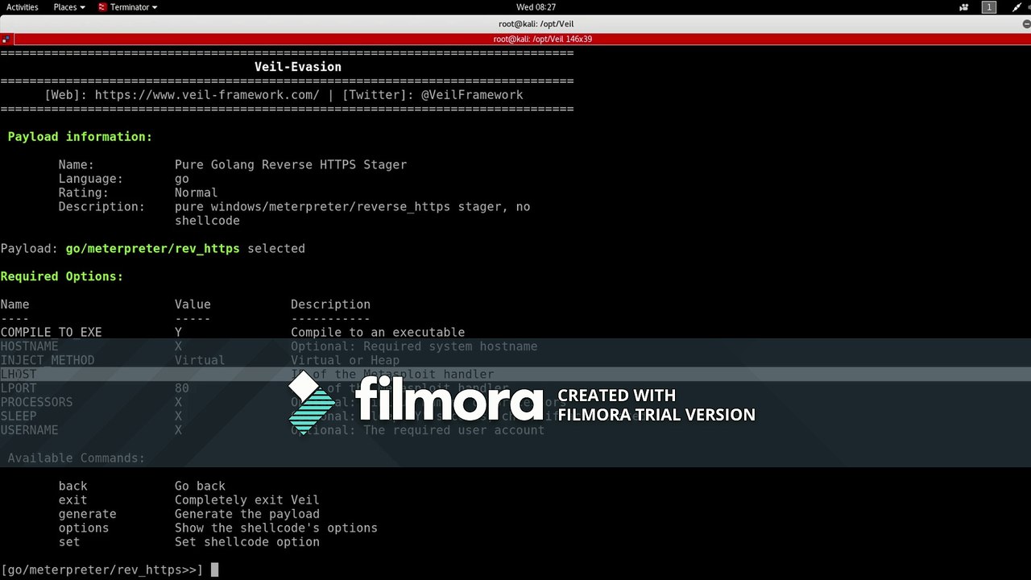Image resolution: width=1031 pixels, height=580 pixels.
Task: Click the command prompt input cursor
Action: pyautogui.click(x=214, y=570)
